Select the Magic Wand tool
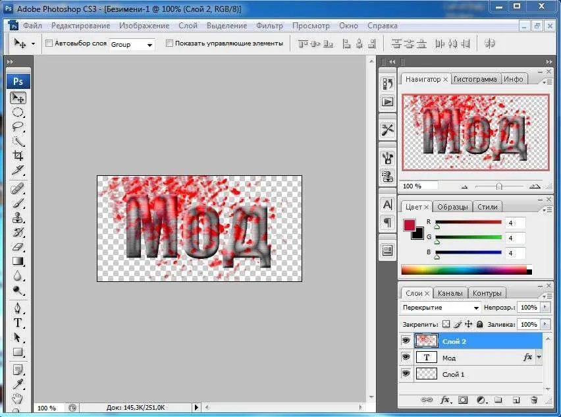Screen dimensions: 561x417 pyautogui.click(x=18, y=141)
